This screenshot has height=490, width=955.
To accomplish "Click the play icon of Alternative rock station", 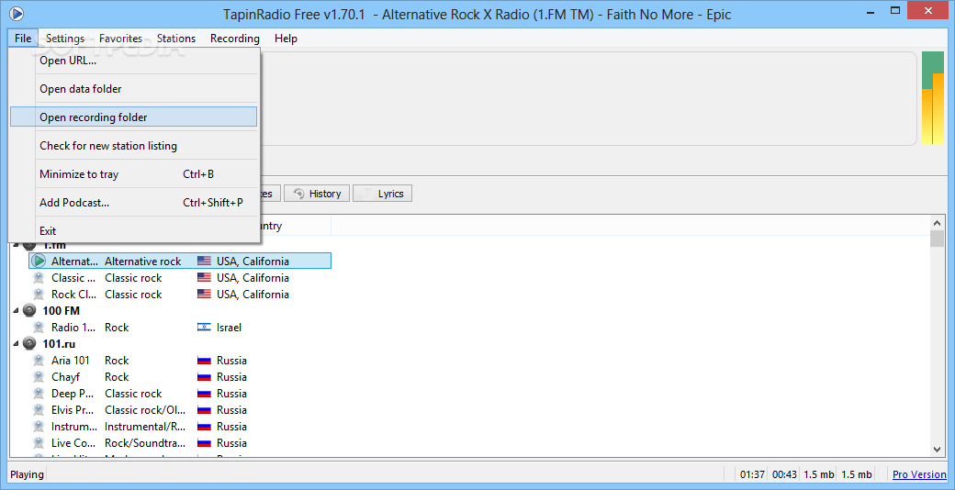I will pos(39,262).
